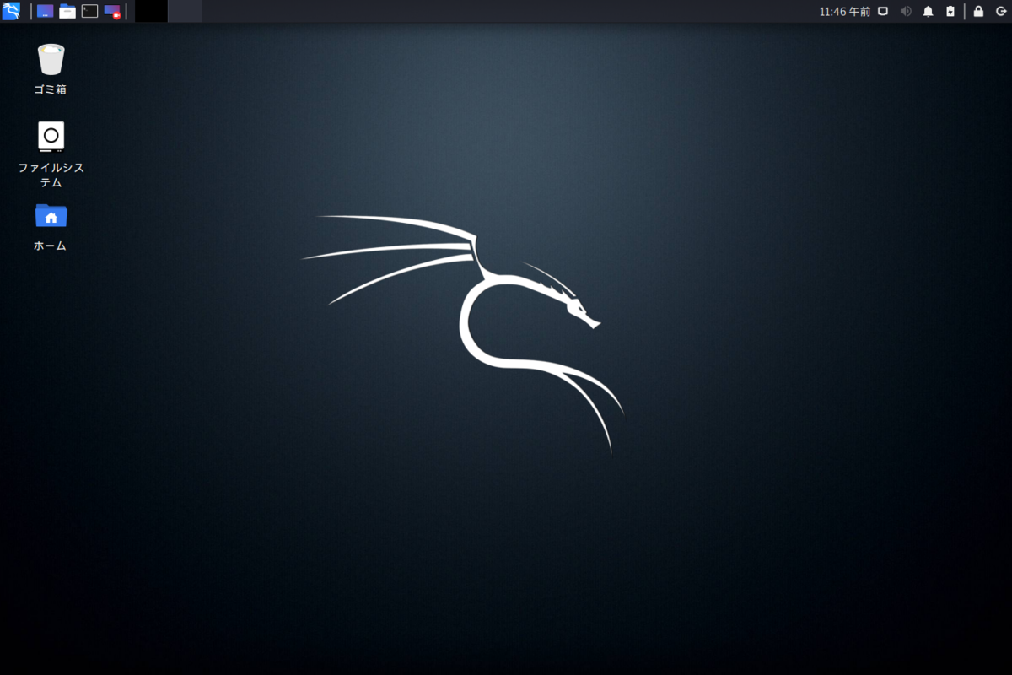Start the screen recorder panel launcher

112,11
